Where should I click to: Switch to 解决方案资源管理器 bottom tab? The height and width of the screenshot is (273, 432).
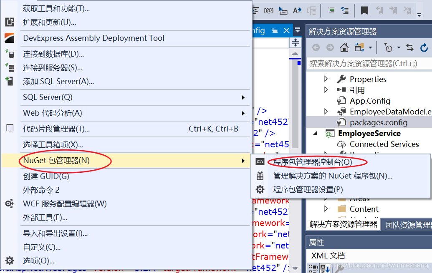343,224
